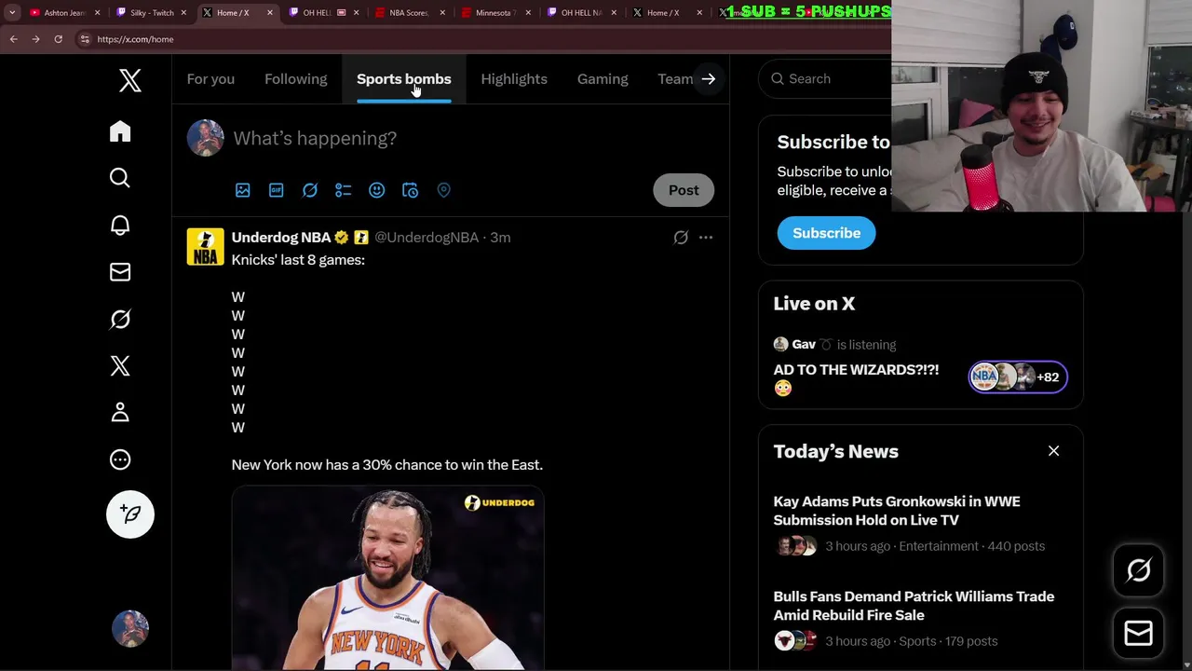
Task: Click the Underdog NBA profile avatar
Action: coord(206,247)
